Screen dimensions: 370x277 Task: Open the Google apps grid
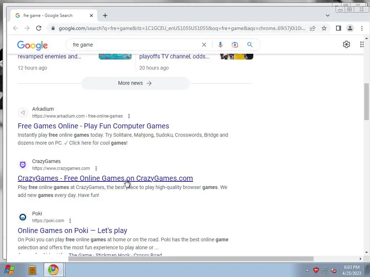362,44
